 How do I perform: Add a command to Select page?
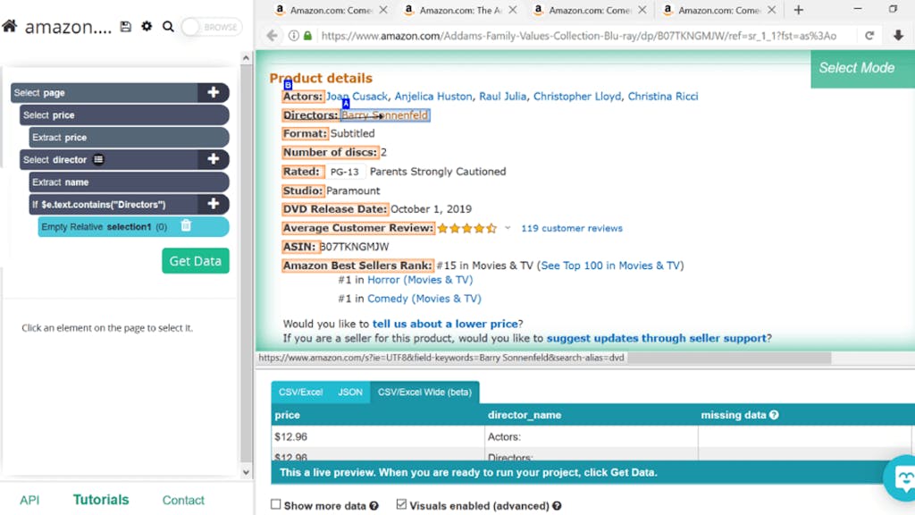pos(213,92)
